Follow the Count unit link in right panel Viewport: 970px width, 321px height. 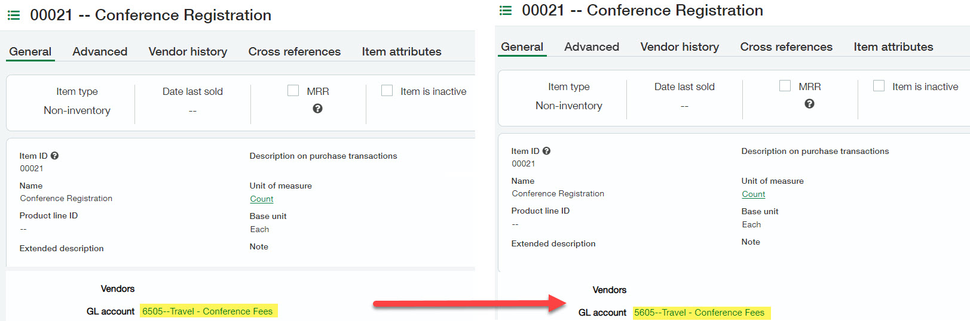click(753, 195)
